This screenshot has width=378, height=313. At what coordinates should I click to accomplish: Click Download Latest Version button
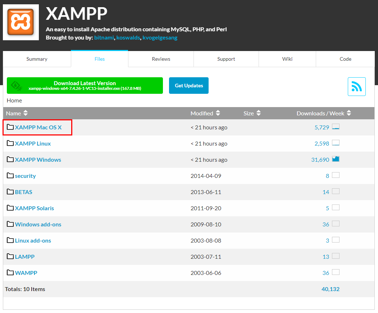[85, 86]
